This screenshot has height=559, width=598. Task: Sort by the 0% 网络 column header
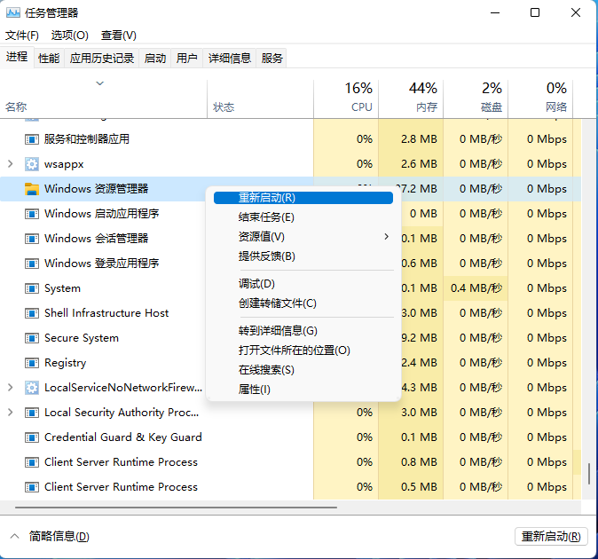point(540,98)
